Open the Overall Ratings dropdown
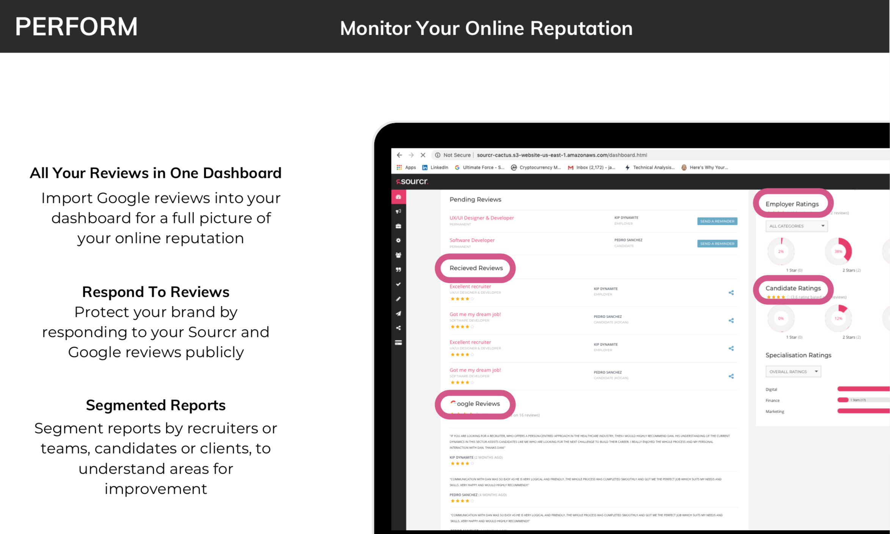890x534 pixels. (x=793, y=372)
